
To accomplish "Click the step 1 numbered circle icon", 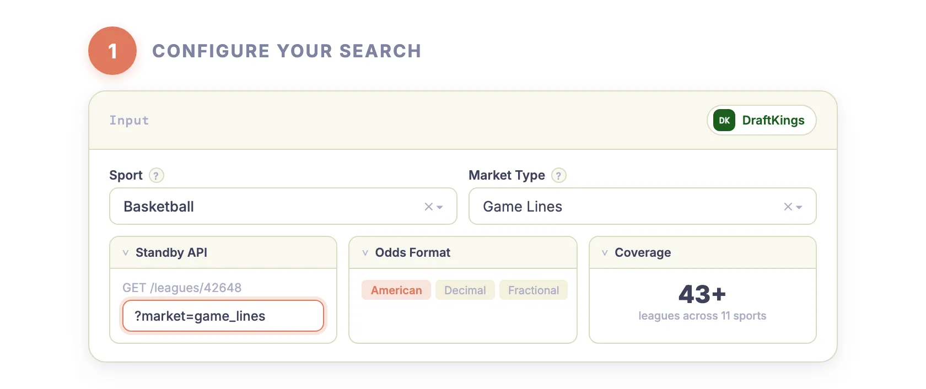I will pyautogui.click(x=112, y=51).
